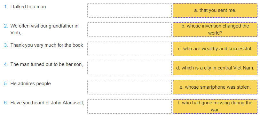The width and height of the screenshot is (260, 121).
Task: Click question number 4 label
Action: coord(6,64)
